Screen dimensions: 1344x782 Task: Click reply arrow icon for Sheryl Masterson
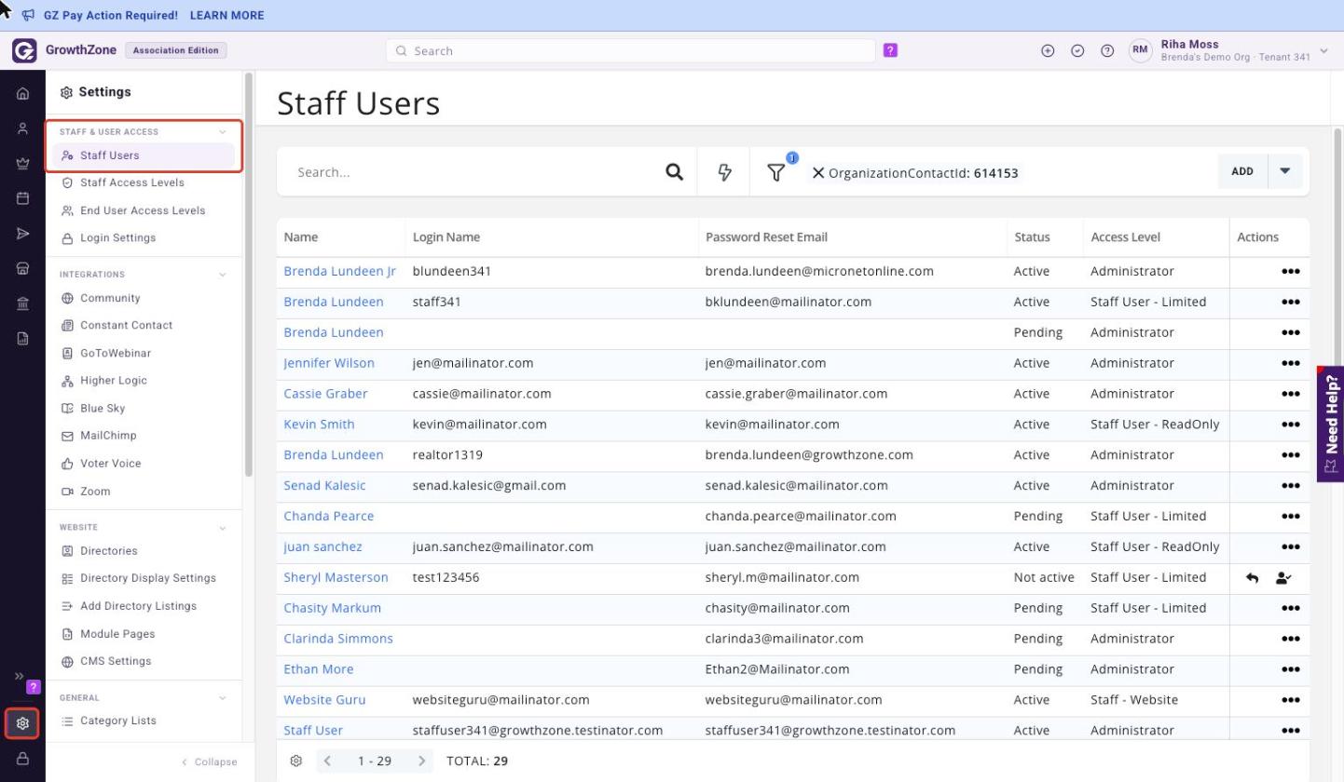pyautogui.click(x=1253, y=578)
